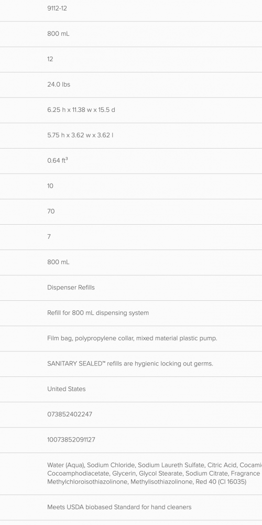Select the second 800 mL value row
This screenshot has height=525, width=262.
(131, 262)
